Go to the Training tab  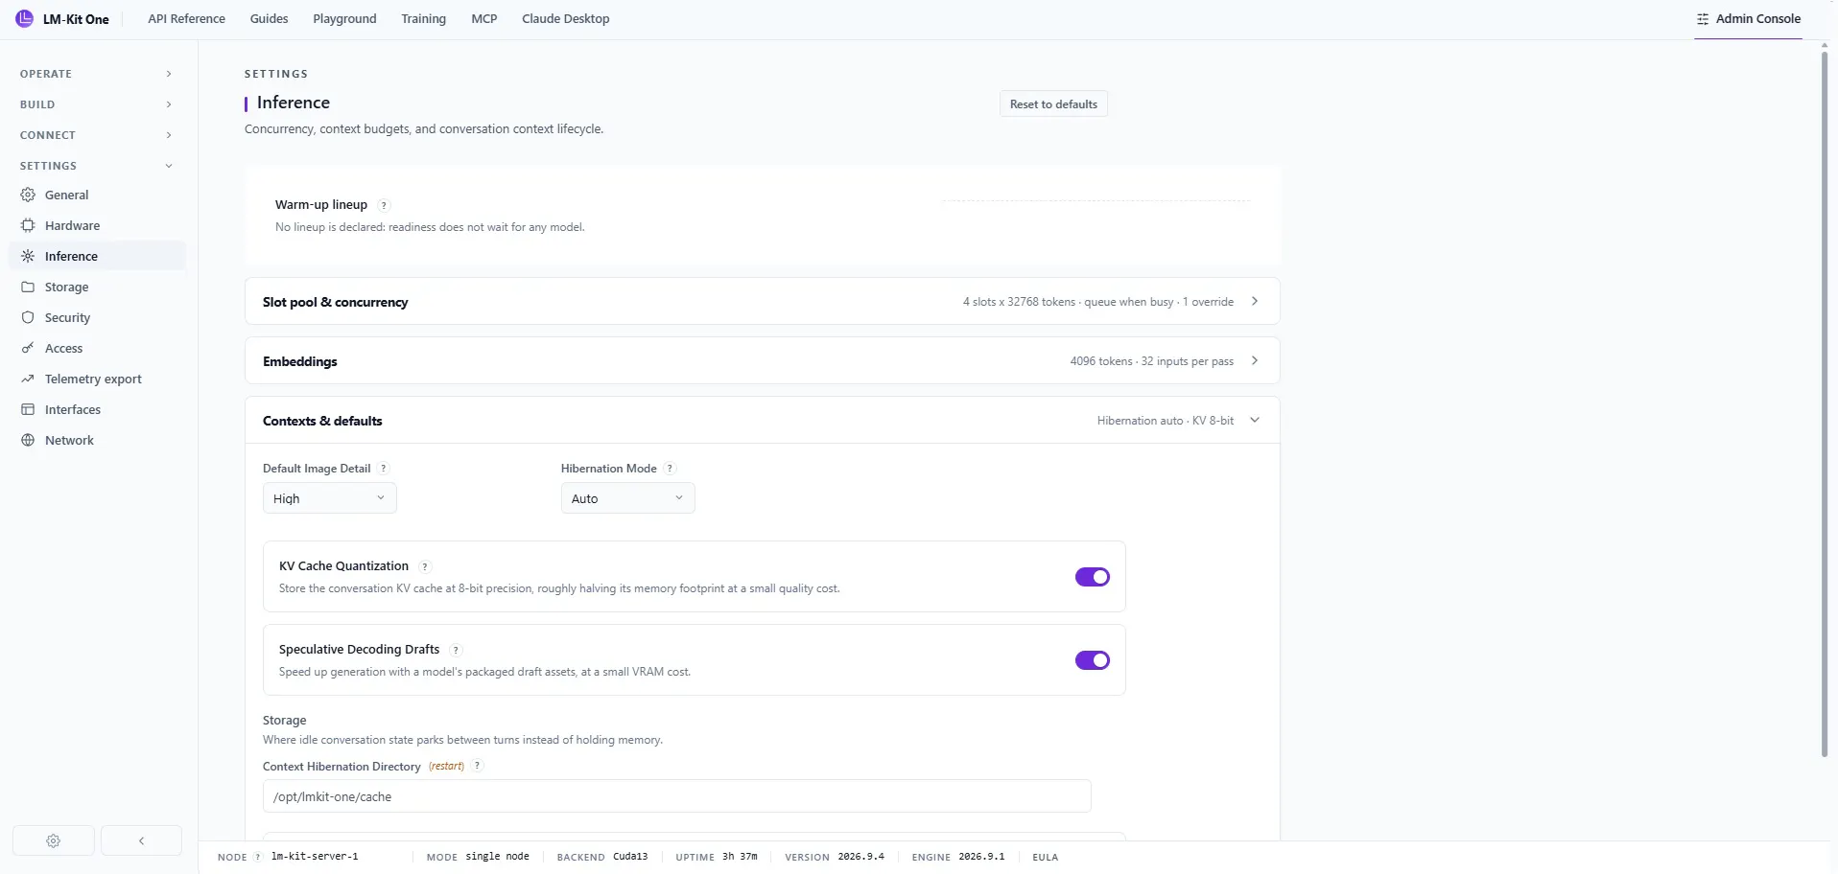pyautogui.click(x=423, y=19)
